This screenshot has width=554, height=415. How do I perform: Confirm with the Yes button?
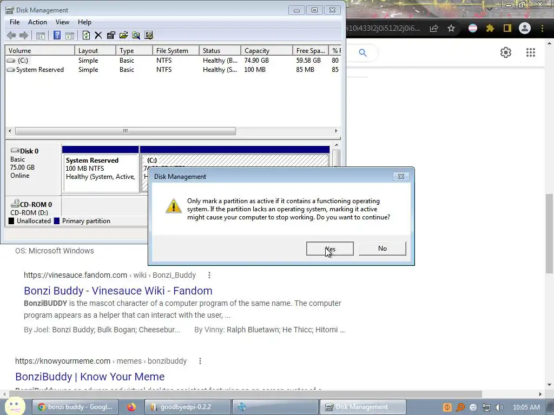pos(329,249)
